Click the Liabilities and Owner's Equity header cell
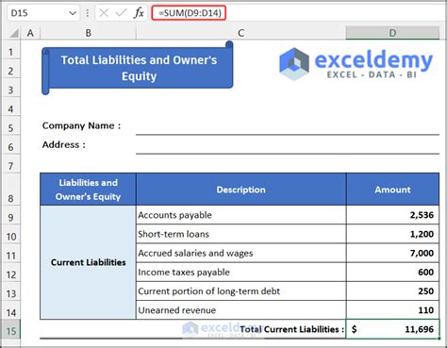 coord(88,190)
